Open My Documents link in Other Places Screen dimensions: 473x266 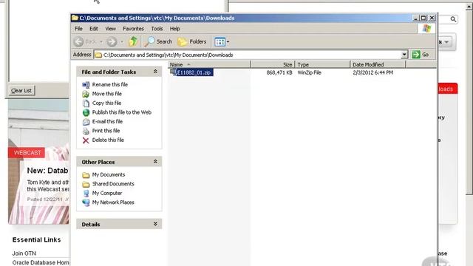(x=109, y=174)
